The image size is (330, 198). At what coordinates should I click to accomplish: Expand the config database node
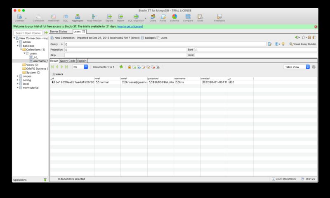click(x=18, y=80)
